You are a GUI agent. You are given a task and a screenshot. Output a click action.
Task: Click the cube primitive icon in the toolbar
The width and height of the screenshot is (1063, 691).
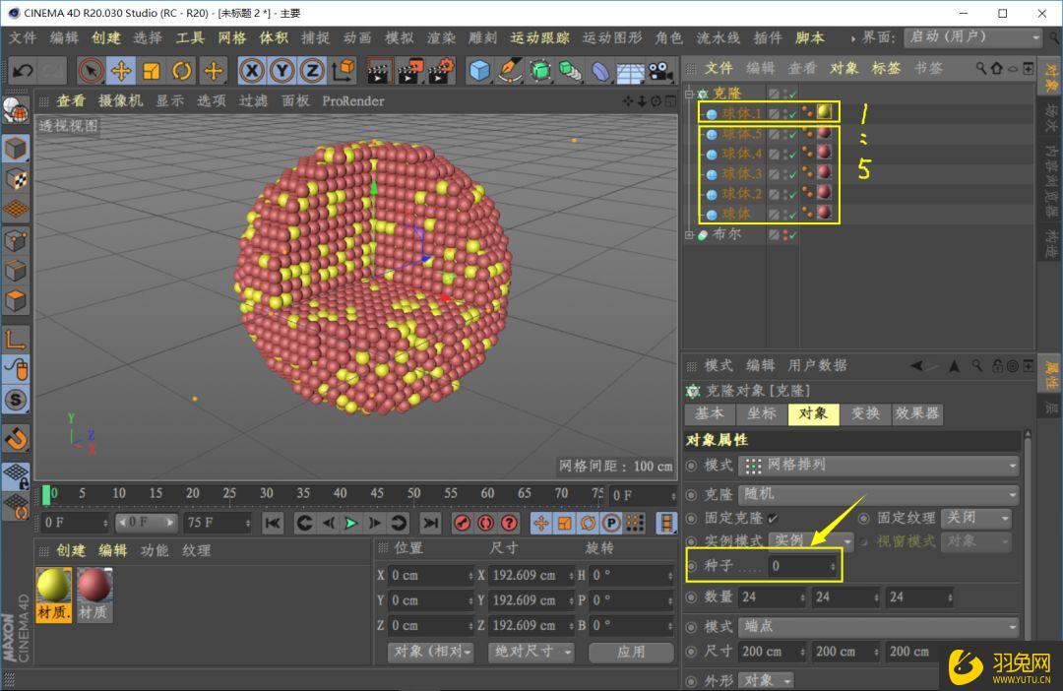(x=478, y=69)
